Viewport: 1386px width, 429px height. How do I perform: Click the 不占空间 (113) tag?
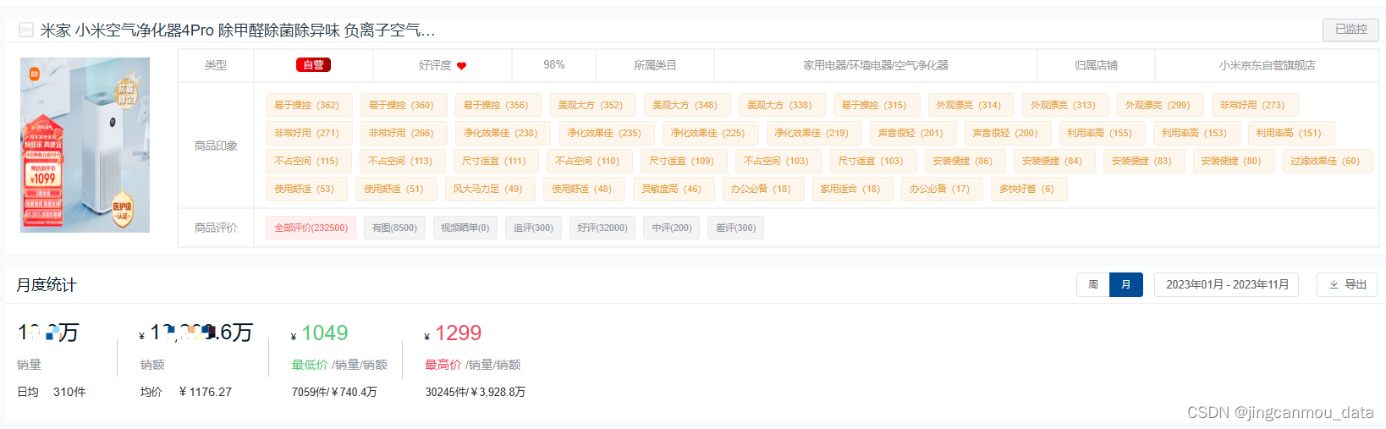click(x=403, y=161)
